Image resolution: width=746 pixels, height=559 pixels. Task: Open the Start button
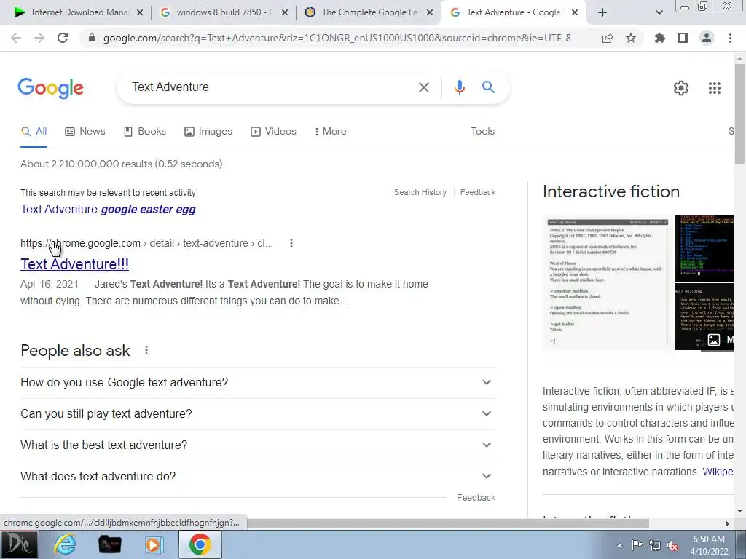pos(19,544)
